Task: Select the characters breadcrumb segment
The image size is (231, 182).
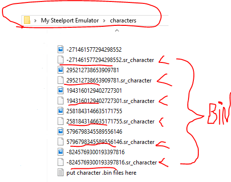Action: click(123, 20)
